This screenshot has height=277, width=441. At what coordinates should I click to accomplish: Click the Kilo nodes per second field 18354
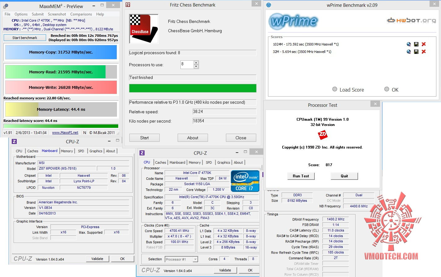pyautogui.click(x=224, y=121)
